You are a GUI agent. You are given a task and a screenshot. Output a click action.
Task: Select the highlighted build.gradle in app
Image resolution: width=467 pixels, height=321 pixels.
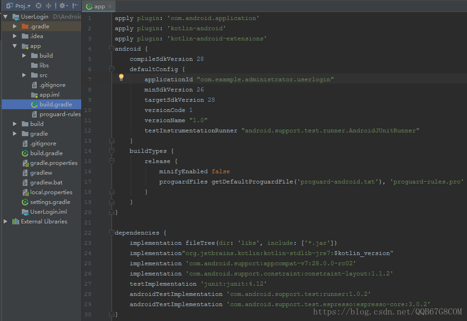pos(41,104)
